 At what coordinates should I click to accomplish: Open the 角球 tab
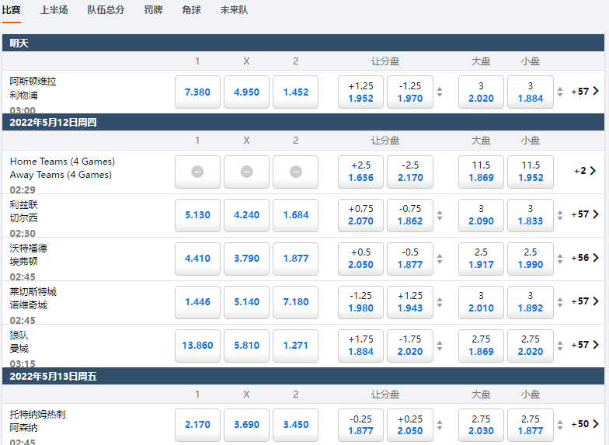click(191, 10)
